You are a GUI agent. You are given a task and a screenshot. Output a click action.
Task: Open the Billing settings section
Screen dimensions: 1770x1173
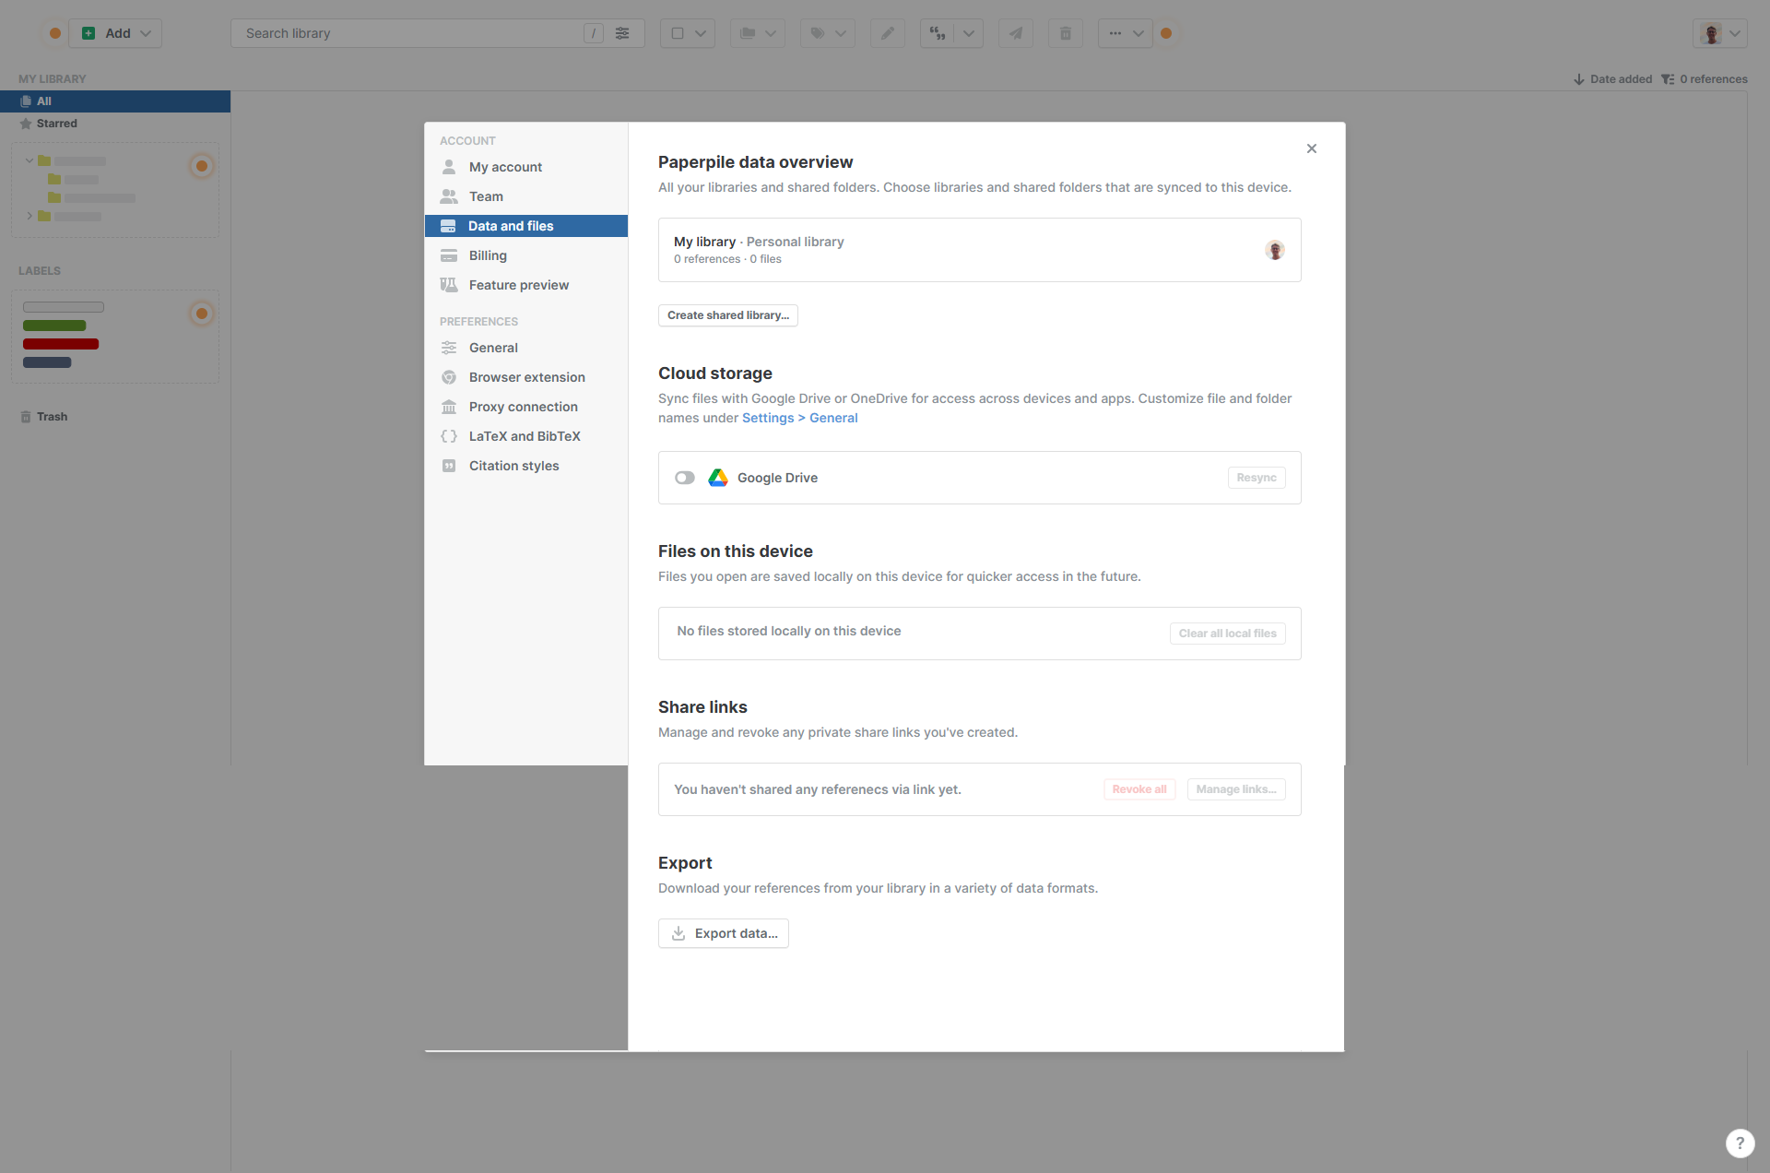click(x=488, y=255)
